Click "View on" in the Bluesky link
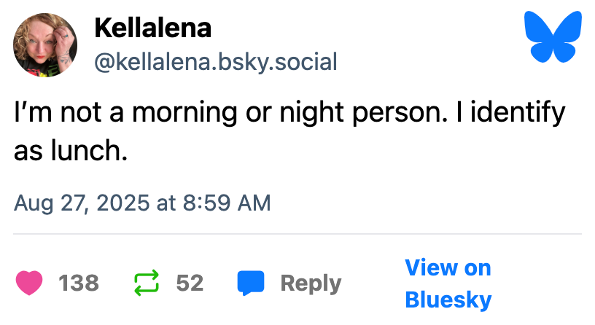595x325 pixels. (x=448, y=267)
